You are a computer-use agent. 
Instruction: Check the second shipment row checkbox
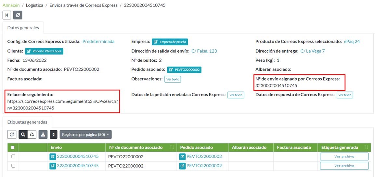click(x=13, y=166)
